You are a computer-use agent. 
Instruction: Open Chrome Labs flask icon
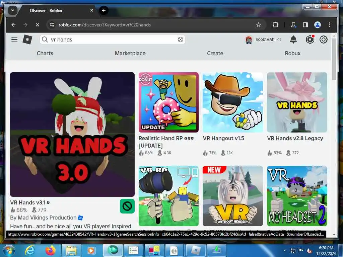click(x=293, y=25)
